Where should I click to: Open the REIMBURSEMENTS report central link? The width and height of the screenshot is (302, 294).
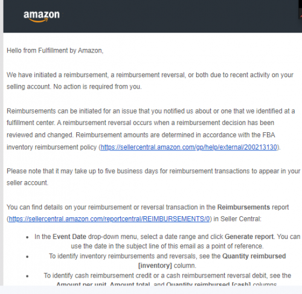(109, 219)
